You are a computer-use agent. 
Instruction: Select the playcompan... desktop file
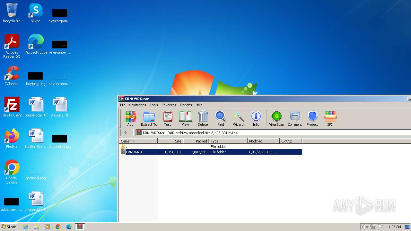[x=60, y=16]
